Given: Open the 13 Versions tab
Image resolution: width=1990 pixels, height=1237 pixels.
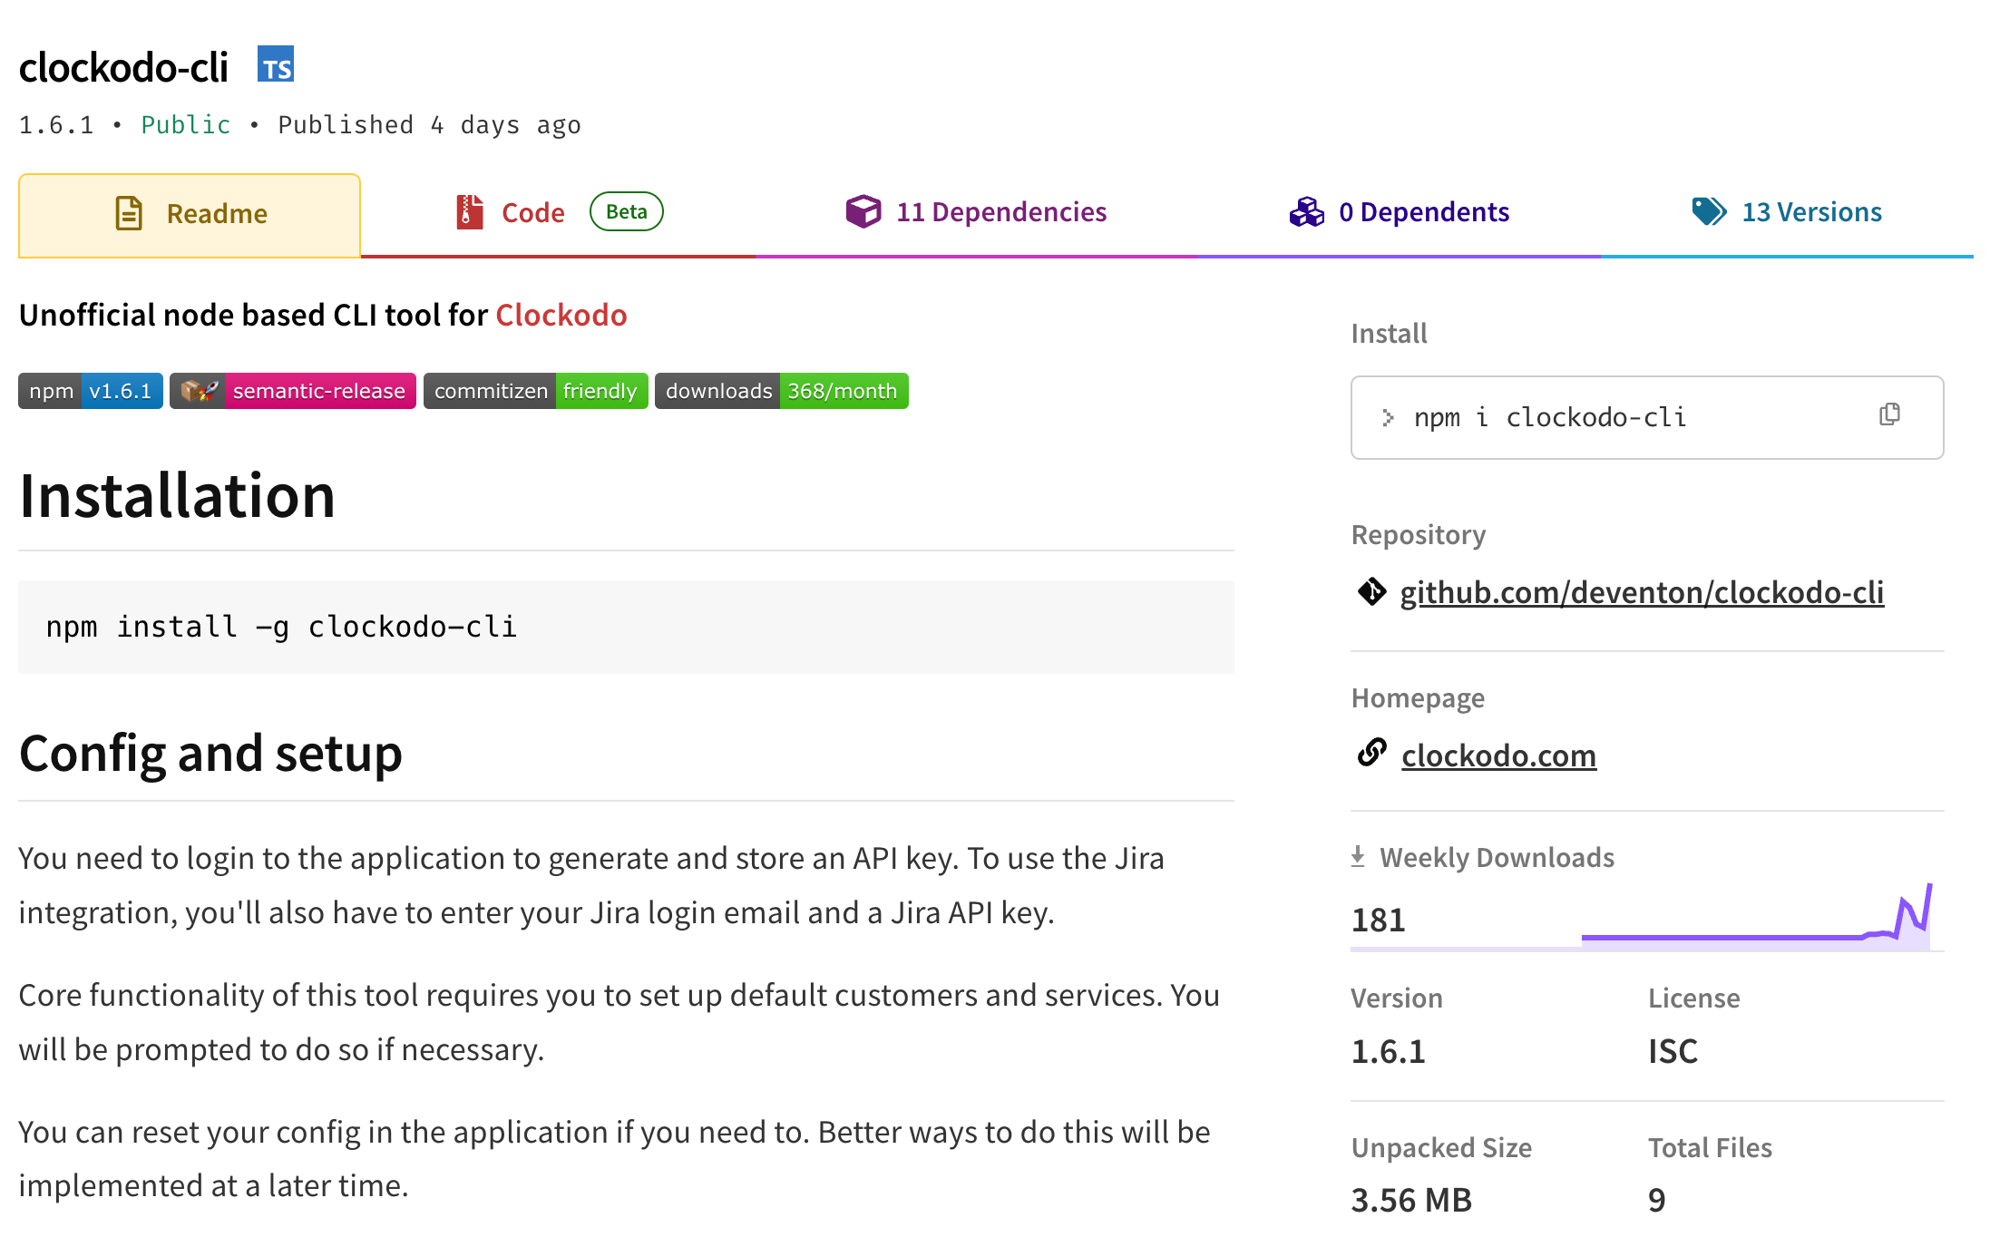Looking at the screenshot, I should 1787,212.
